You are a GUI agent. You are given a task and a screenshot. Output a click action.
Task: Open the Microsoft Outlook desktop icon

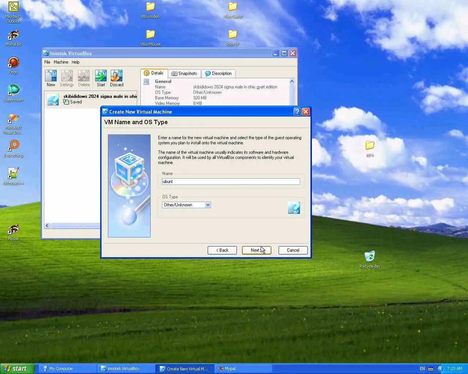(13, 12)
